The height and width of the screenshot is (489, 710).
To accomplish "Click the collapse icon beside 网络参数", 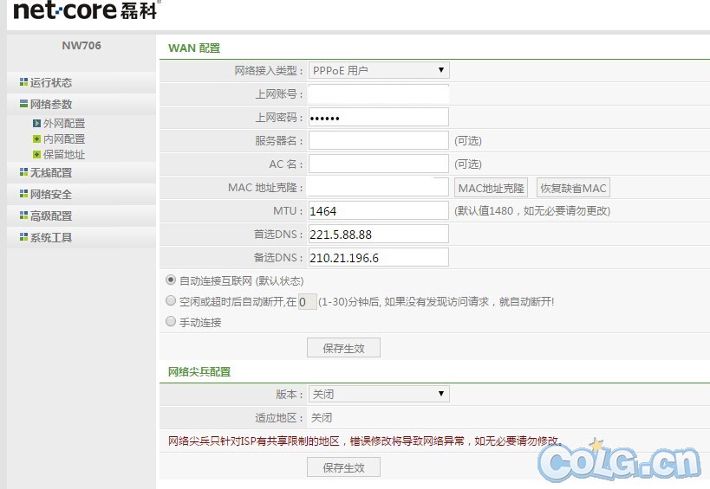I will [23, 104].
